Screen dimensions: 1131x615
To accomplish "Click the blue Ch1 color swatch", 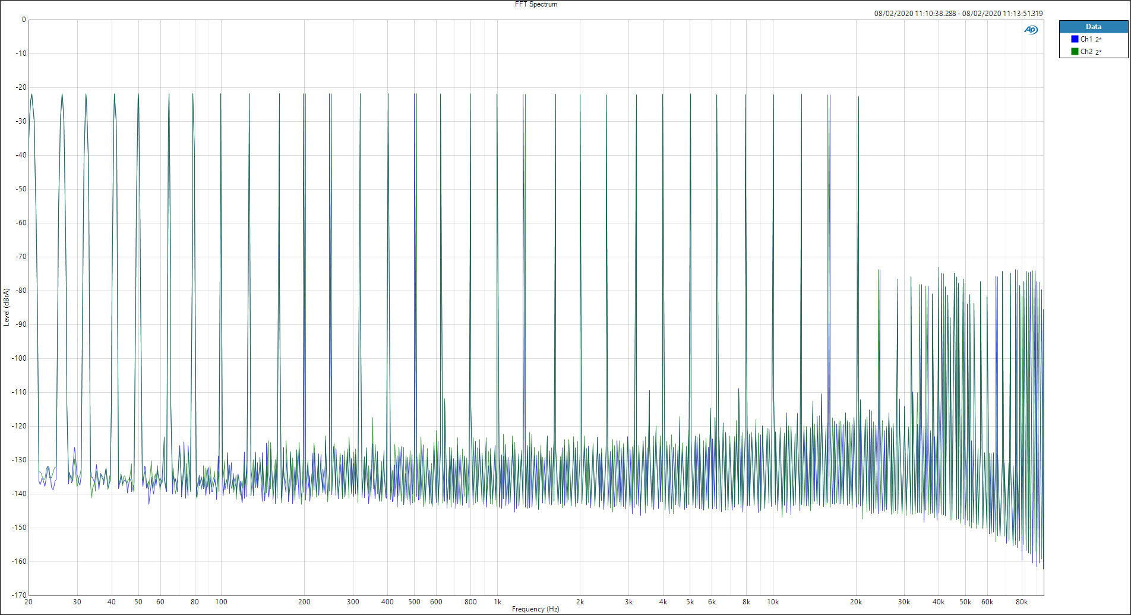I will 1075,39.
